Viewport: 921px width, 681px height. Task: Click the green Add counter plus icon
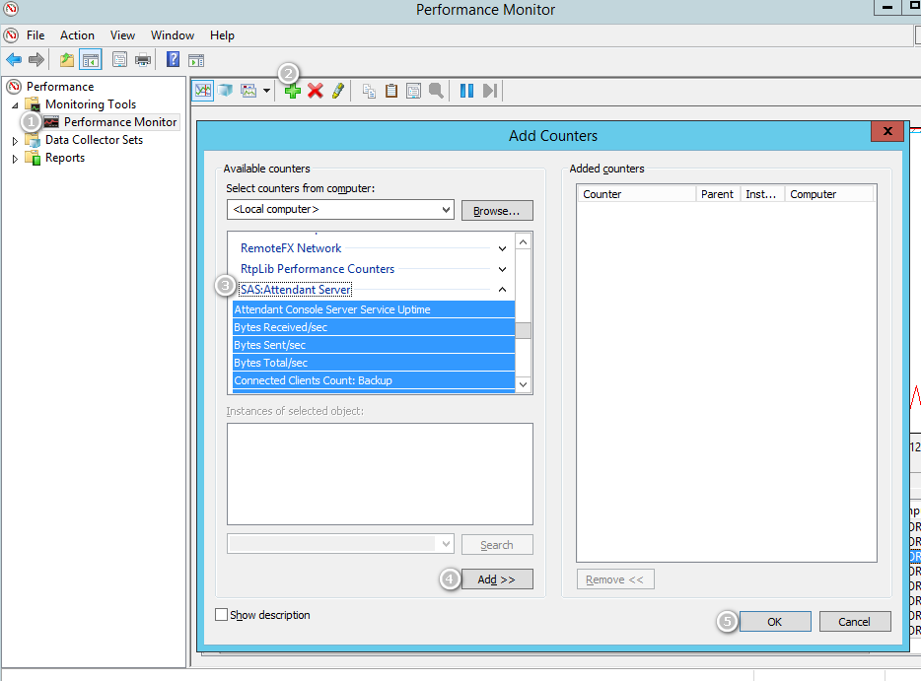coord(293,91)
